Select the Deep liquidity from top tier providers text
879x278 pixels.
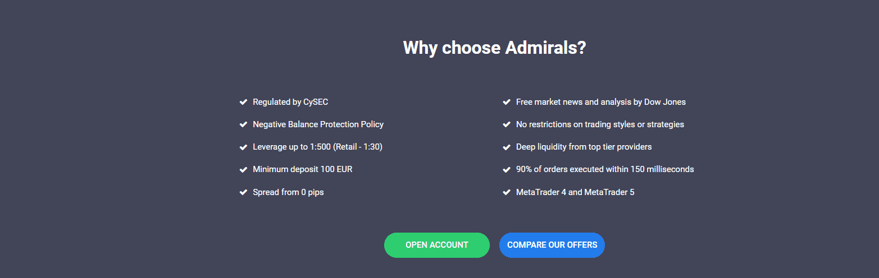(x=584, y=147)
